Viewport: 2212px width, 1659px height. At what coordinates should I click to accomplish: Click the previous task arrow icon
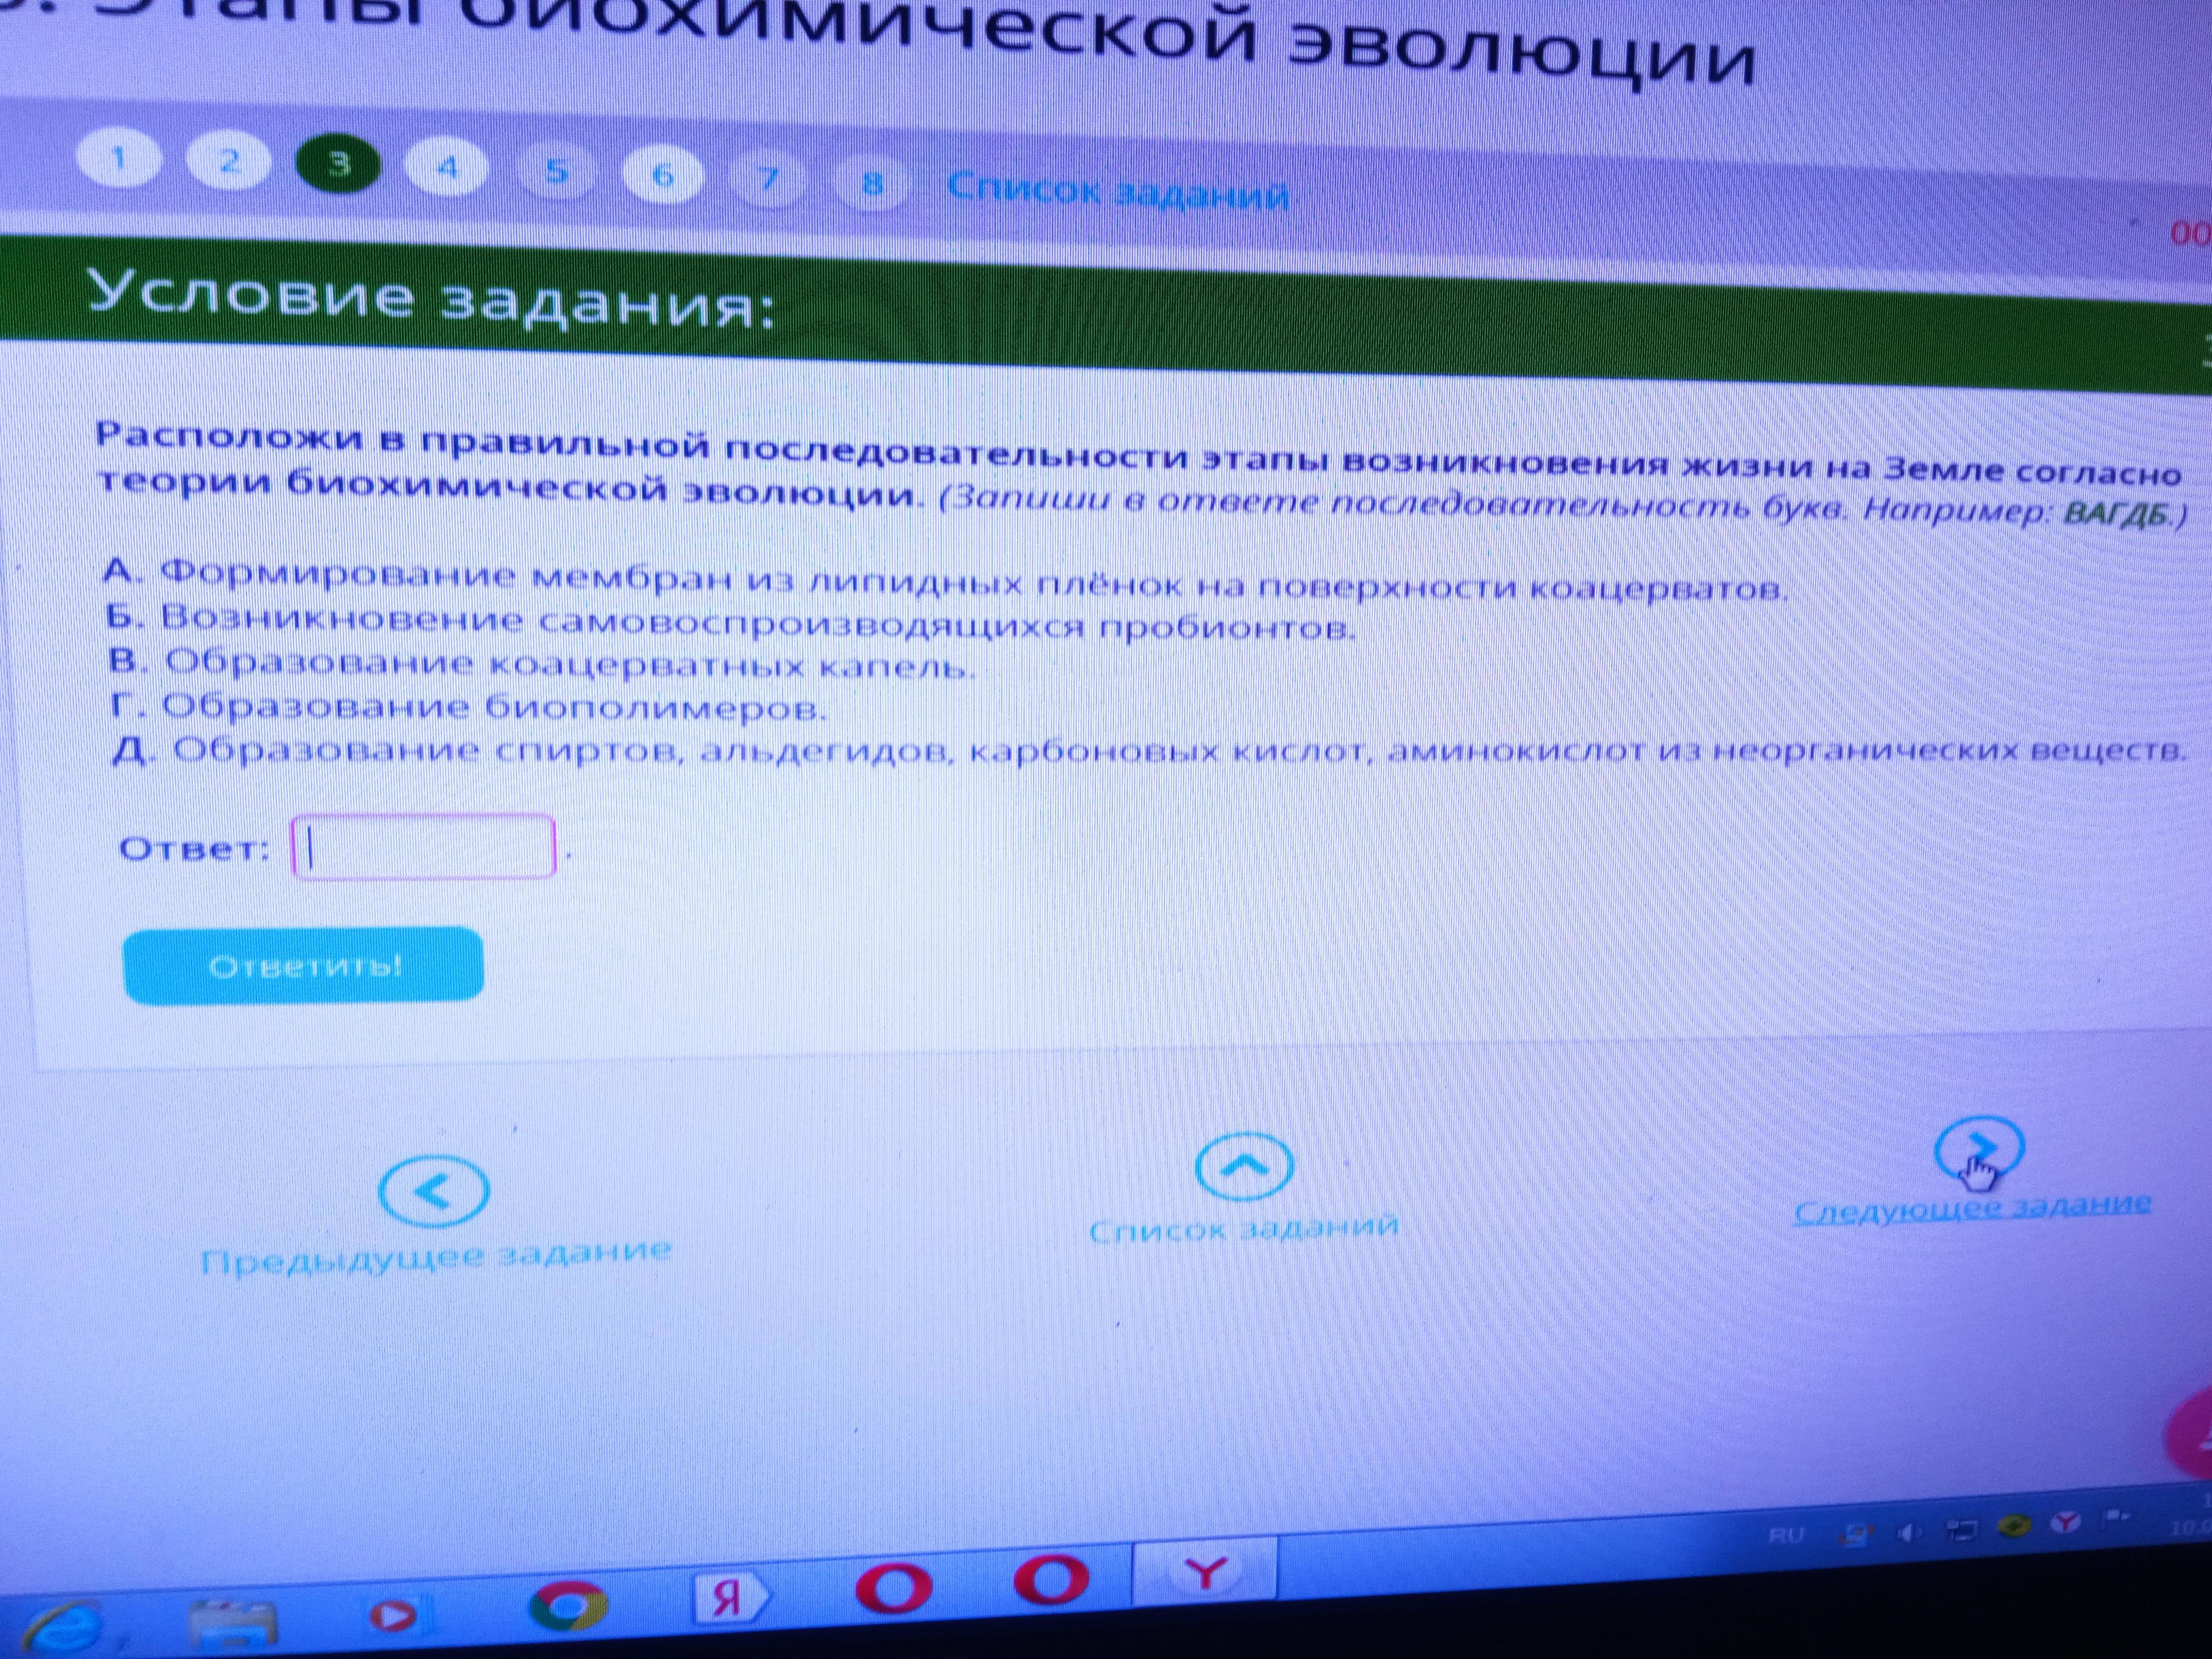click(x=433, y=1191)
